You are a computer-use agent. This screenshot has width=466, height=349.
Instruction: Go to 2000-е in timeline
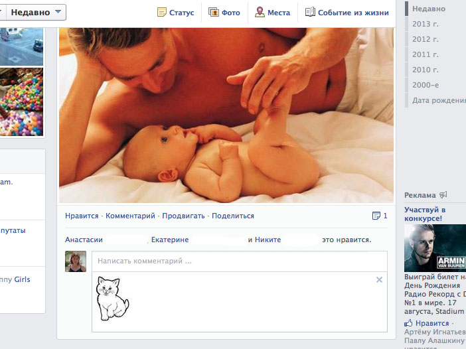(x=425, y=85)
